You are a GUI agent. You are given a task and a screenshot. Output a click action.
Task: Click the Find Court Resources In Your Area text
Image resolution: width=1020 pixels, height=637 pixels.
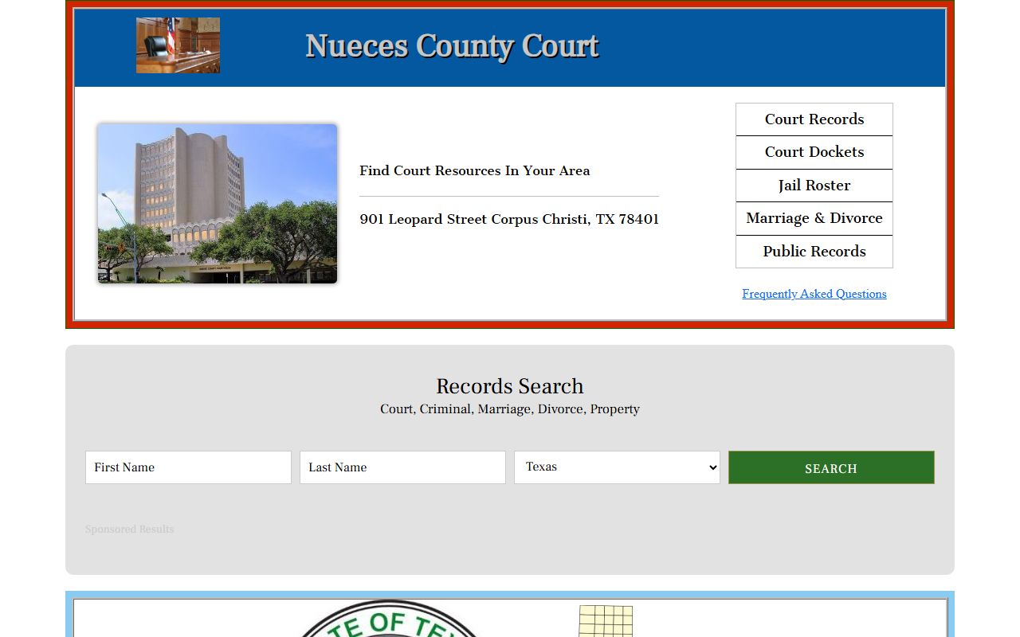click(x=475, y=170)
